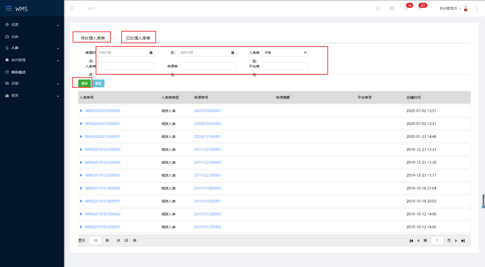
Task: Click the 入库单号 column header
Action: [87, 97]
